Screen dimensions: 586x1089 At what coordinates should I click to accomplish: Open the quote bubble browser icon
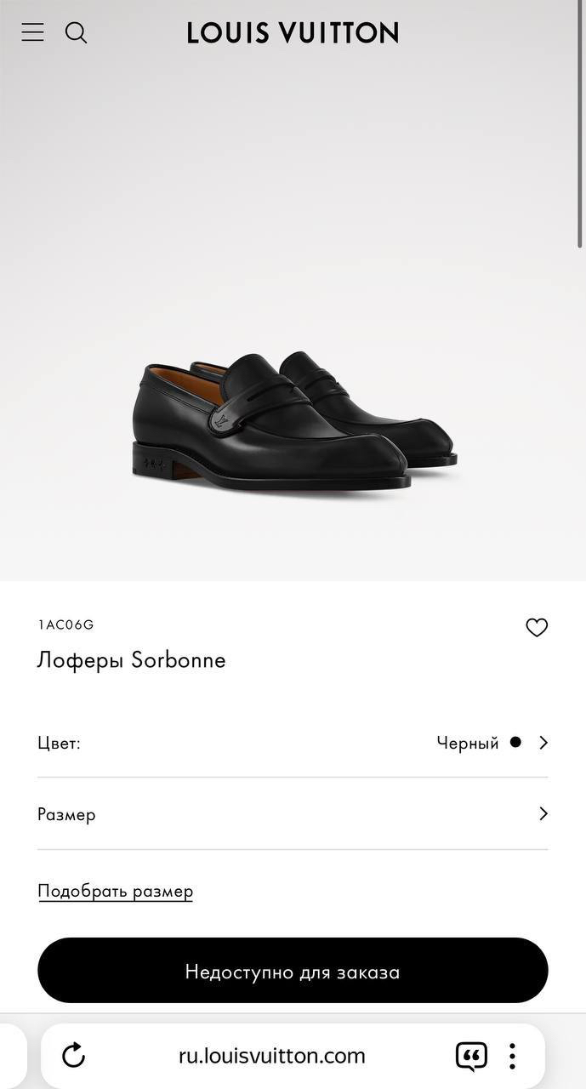pyautogui.click(x=471, y=1056)
